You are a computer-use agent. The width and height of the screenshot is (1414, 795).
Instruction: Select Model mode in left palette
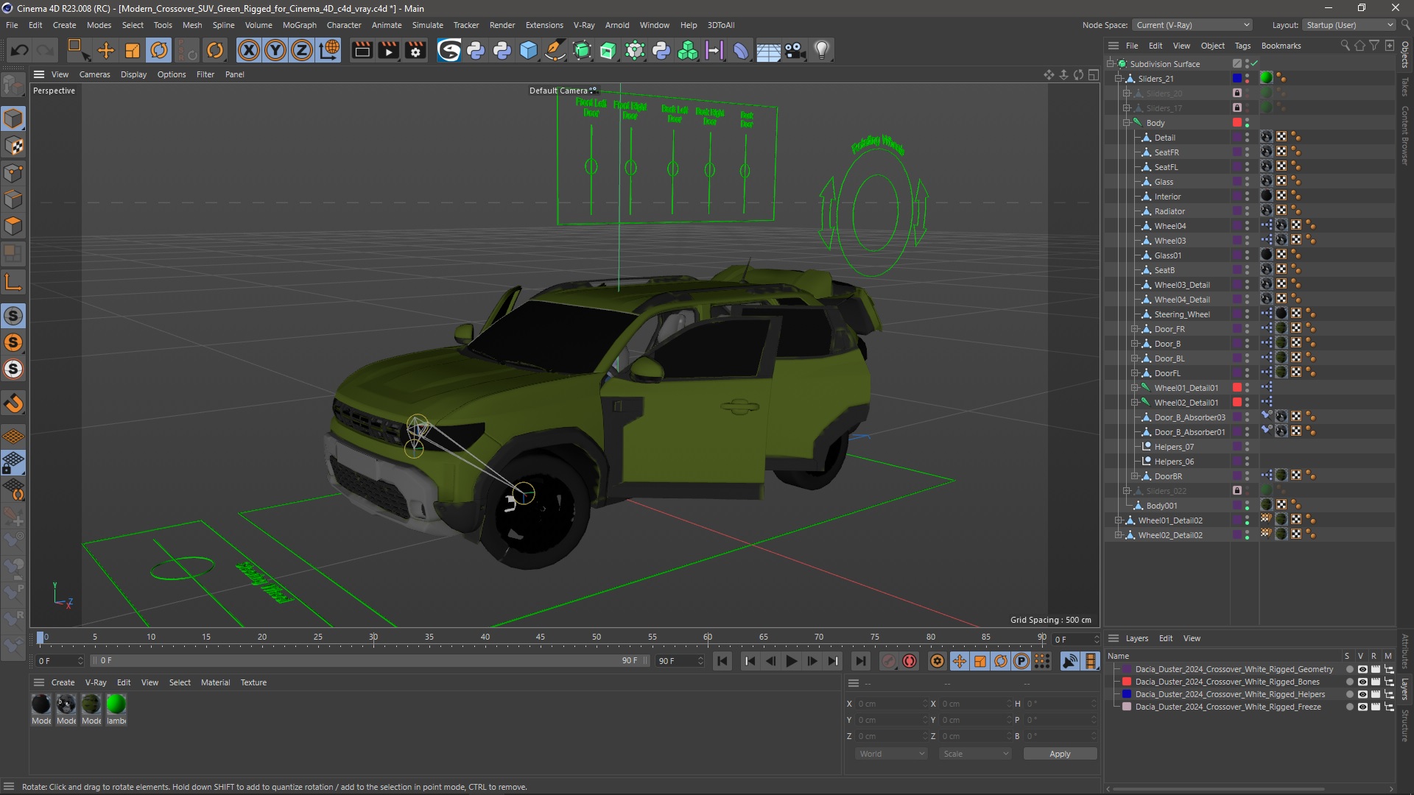[x=13, y=119]
